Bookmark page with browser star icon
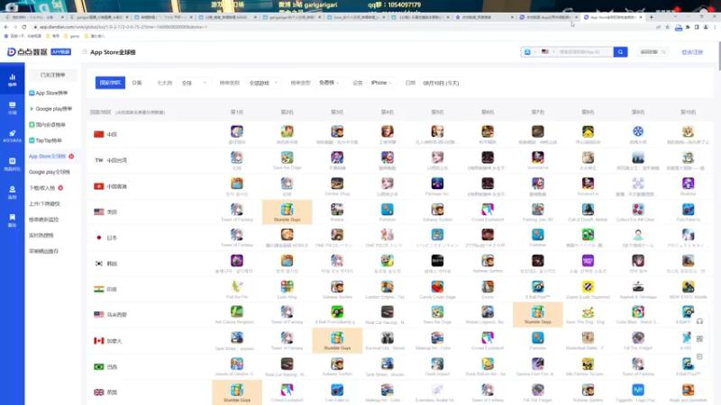Screen dimensions: 721x405 coord(668,27)
